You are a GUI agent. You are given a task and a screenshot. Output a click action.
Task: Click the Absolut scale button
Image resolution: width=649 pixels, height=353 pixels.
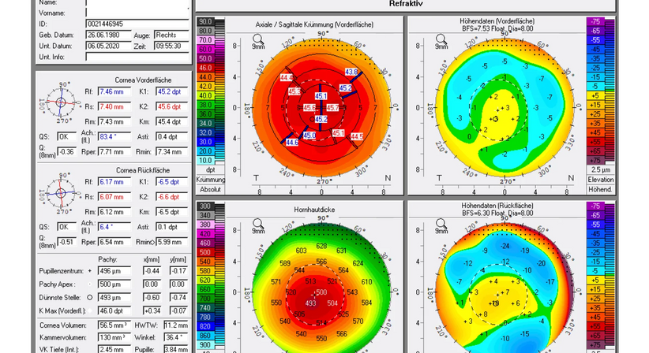(x=209, y=190)
